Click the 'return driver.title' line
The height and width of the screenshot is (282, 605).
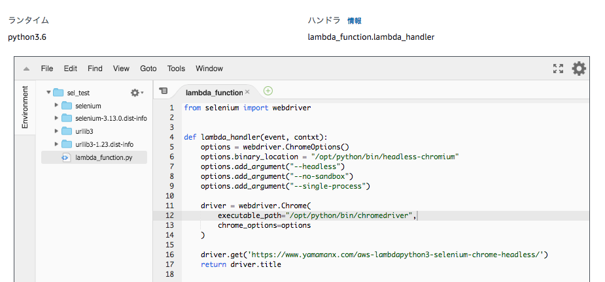point(241,264)
